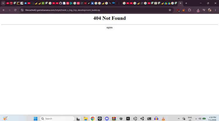
Task: Open WinRAR from the taskbar
Action: (x=114, y=118)
